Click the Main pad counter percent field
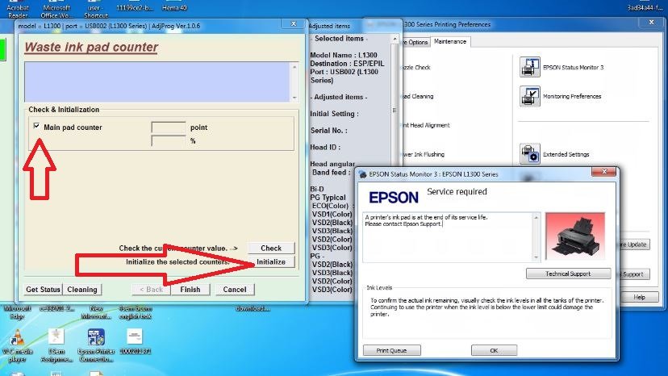Image resolution: width=668 pixels, height=376 pixels. 169,140
